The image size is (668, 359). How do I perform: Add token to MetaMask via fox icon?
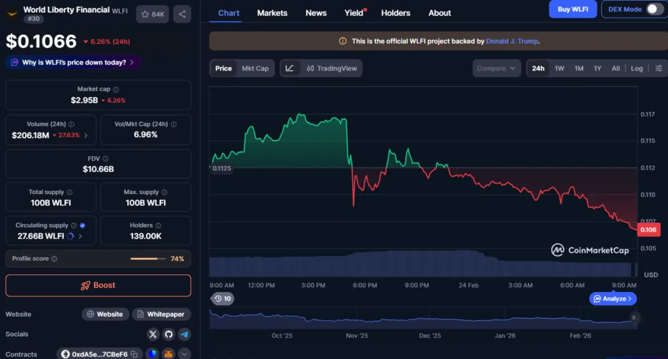point(169,354)
